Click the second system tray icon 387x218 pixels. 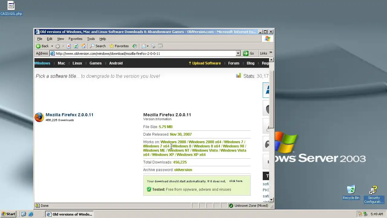[x=365, y=214]
